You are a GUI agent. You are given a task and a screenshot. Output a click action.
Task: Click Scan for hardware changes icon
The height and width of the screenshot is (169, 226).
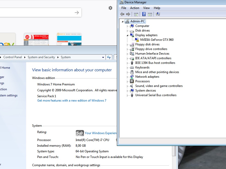point(158,14)
